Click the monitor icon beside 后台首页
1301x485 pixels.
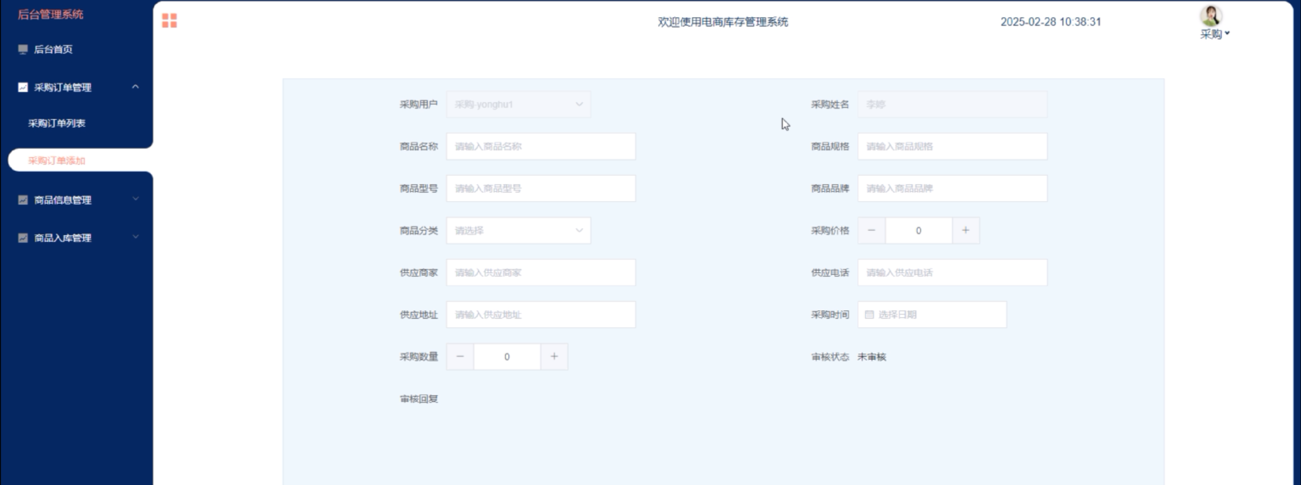tap(23, 49)
